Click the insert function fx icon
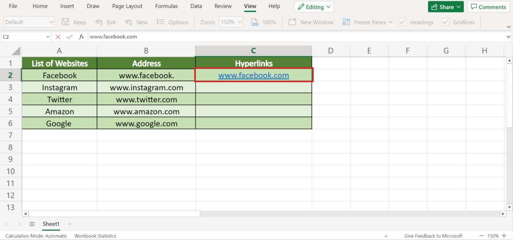 81,37
